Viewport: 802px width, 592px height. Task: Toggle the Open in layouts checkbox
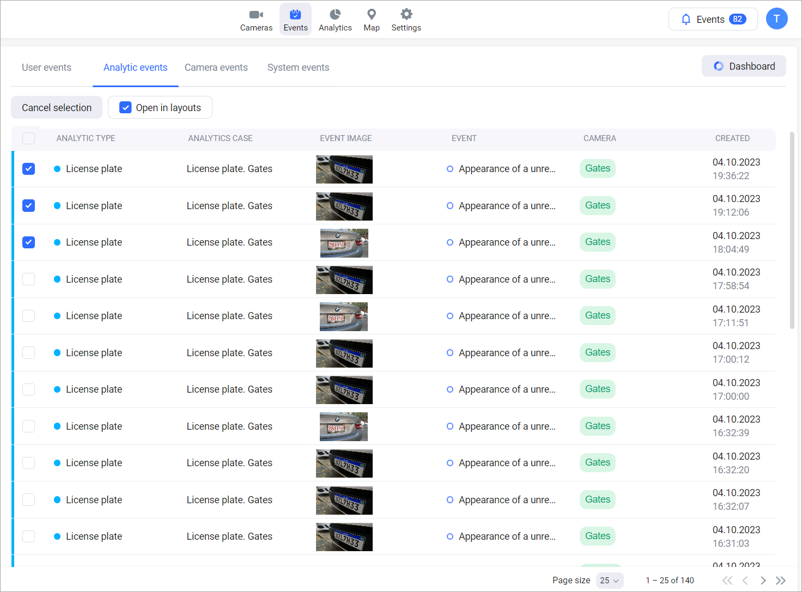point(125,108)
